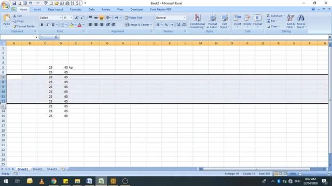Expand AutoSum dropdown arrow
The image size is (332, 186).
pos(284,16)
